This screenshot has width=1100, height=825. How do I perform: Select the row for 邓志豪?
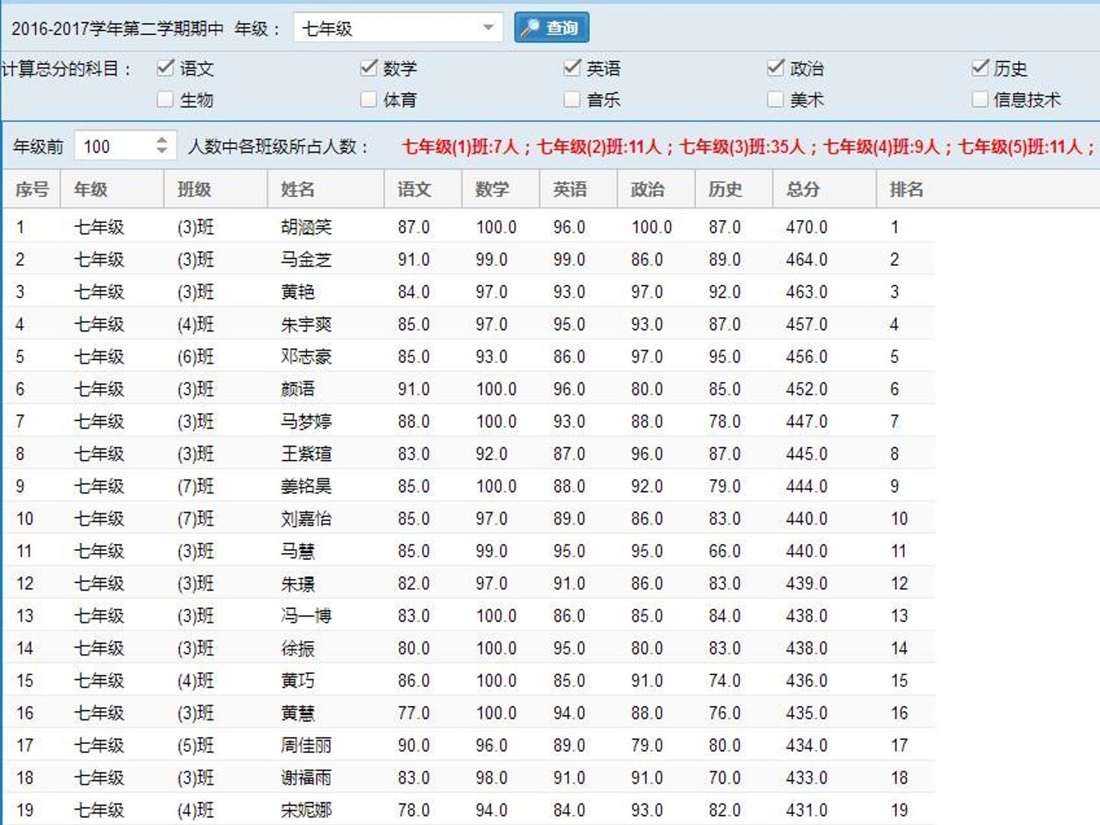point(467,357)
